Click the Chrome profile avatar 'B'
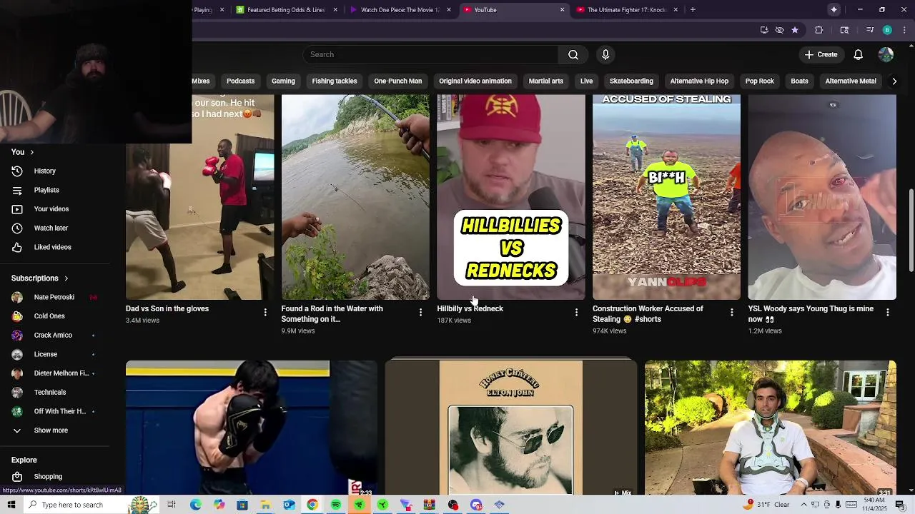Screen dimensions: 915x514 click(x=887, y=30)
